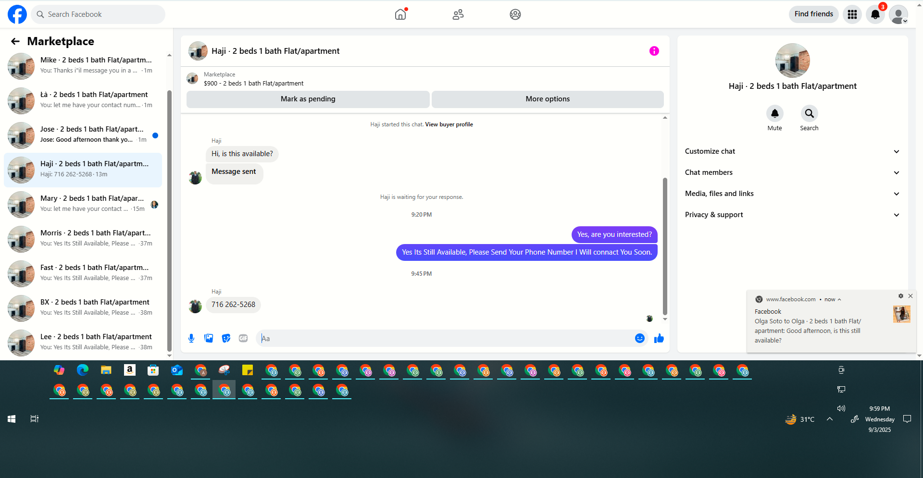Open the Fast conversation
Image resolution: width=923 pixels, height=478 pixels.
point(83,273)
